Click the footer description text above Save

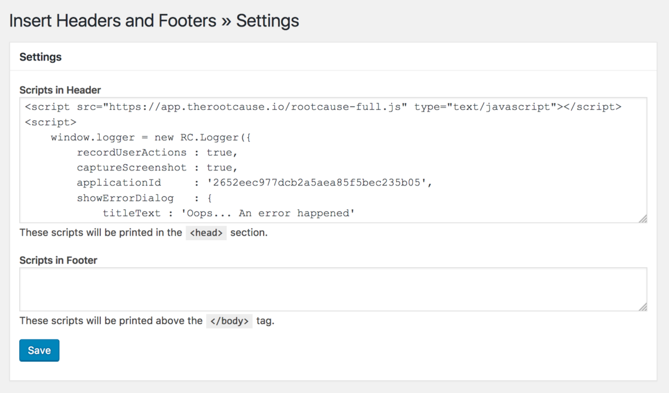coord(110,321)
